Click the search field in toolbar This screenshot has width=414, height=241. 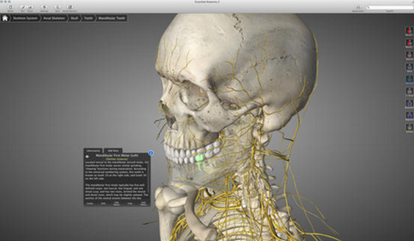[390, 8]
